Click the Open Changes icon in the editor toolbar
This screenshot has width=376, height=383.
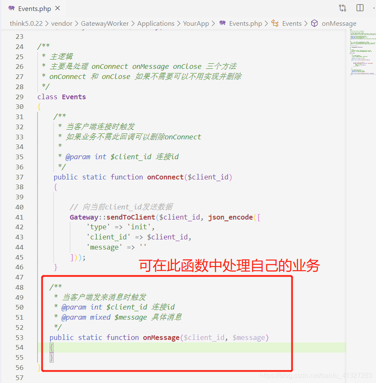pos(343,8)
